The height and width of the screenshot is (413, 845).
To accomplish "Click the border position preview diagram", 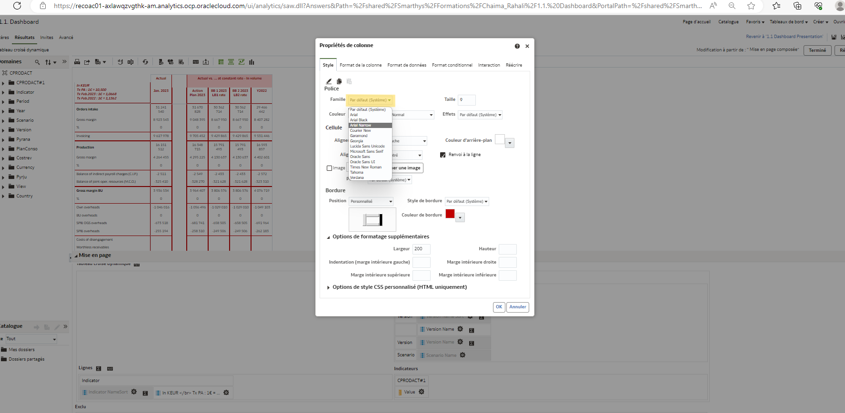I will (372, 219).
